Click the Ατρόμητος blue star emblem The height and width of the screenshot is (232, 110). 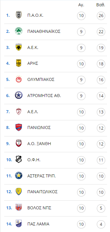tap(19, 96)
